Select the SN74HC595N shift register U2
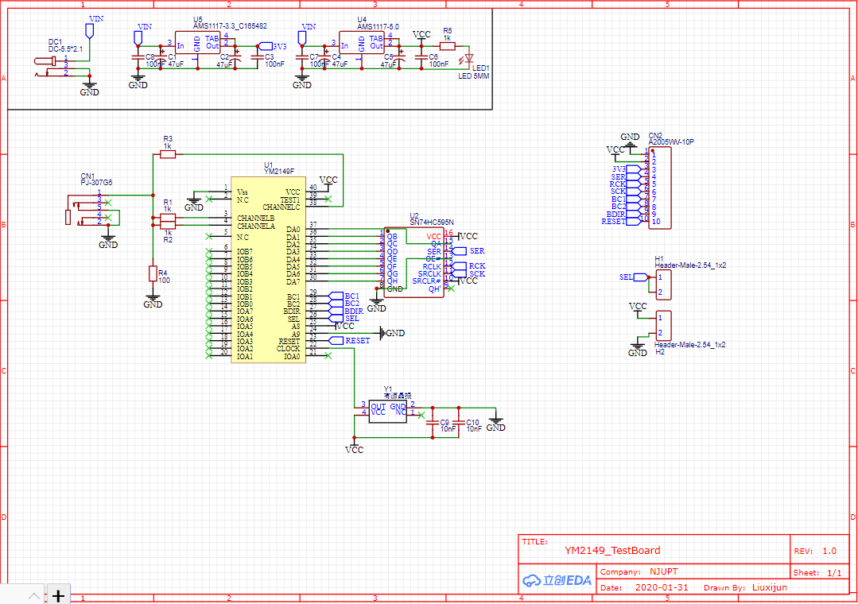858x604 pixels. 413,262
